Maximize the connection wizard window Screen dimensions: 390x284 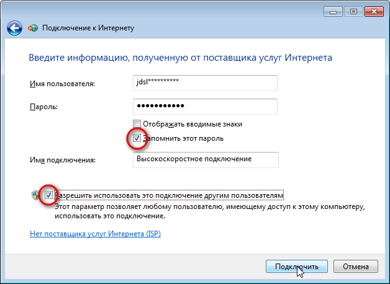coord(353,12)
